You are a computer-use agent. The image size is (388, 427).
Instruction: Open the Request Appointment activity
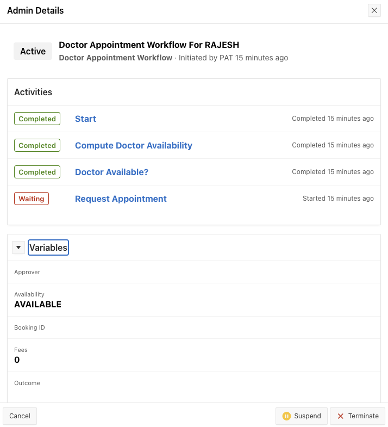tap(121, 199)
